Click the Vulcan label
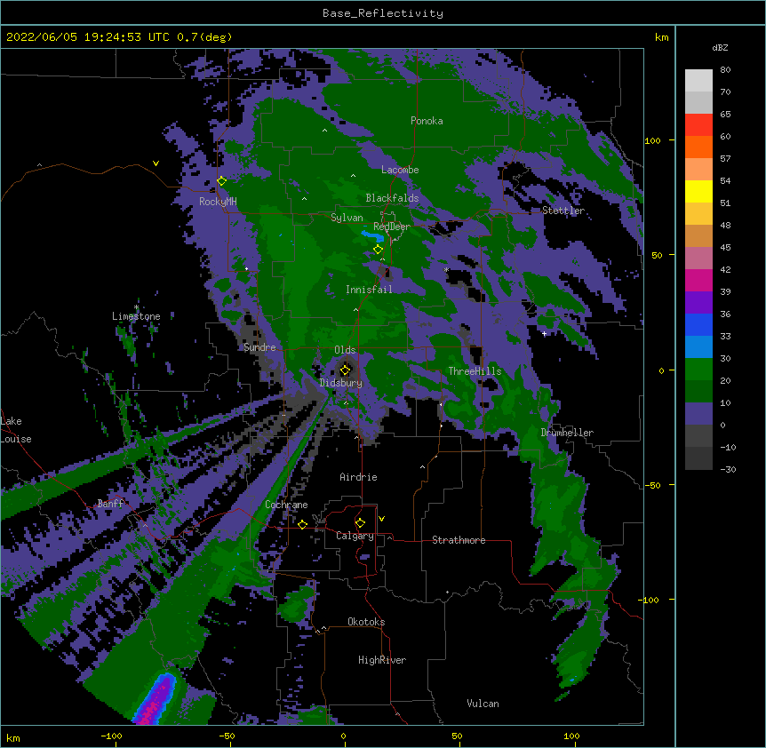 click(483, 704)
